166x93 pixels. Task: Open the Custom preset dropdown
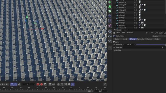pyautogui.click(x=158, y=36)
